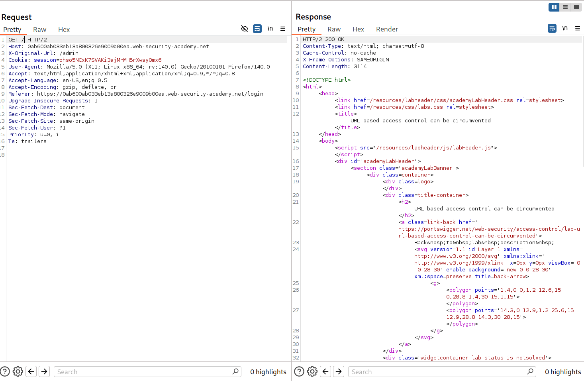The image size is (584, 381).
Task: Switch Request view to Hex tab
Action: (64, 29)
